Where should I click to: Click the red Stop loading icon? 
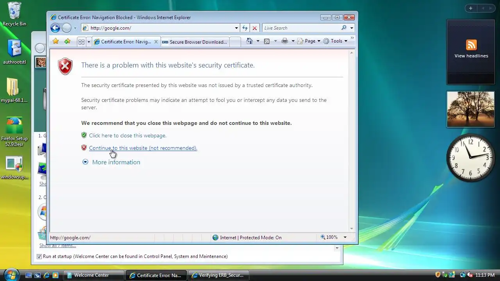point(255,28)
